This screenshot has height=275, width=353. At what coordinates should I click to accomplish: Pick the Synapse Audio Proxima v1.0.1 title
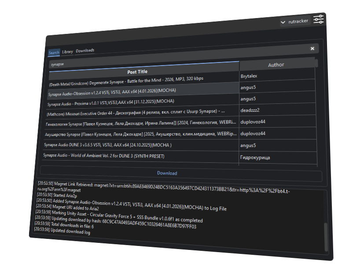coord(110,103)
